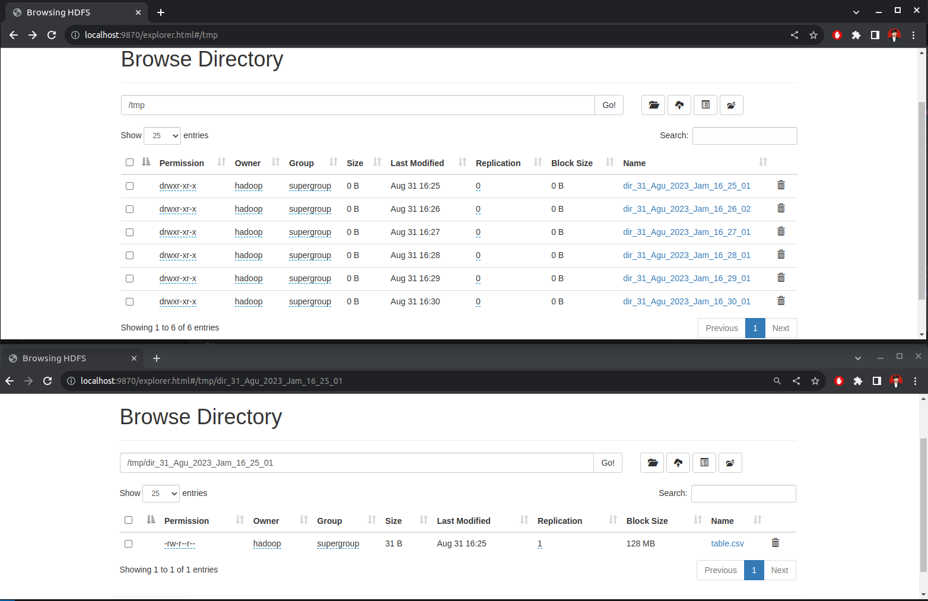This screenshot has width=928, height=601.
Task: Check the box for dir_31_Agu_2023_Jam_16_29_01
Action: [x=129, y=278]
